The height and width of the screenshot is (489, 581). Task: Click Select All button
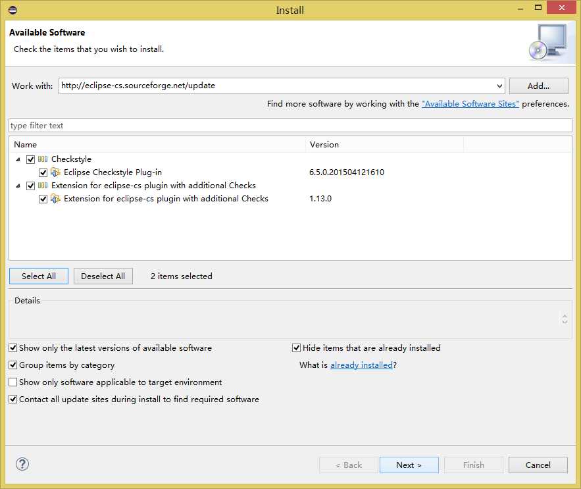click(x=39, y=276)
